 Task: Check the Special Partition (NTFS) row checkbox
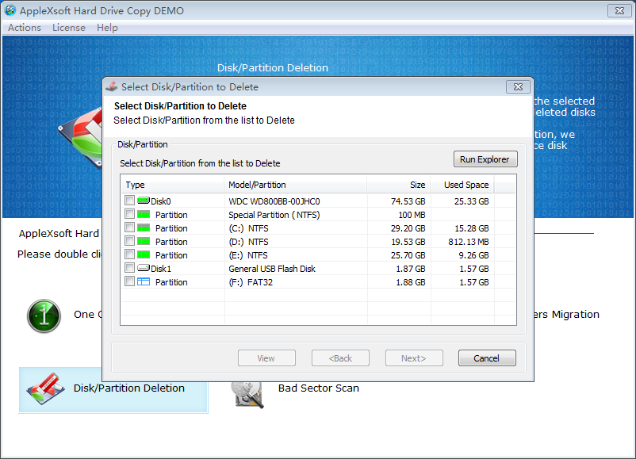tap(129, 214)
